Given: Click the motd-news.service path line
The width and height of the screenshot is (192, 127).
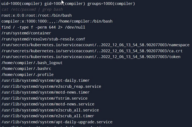Looking at the screenshot, I should [x=48, y=104].
